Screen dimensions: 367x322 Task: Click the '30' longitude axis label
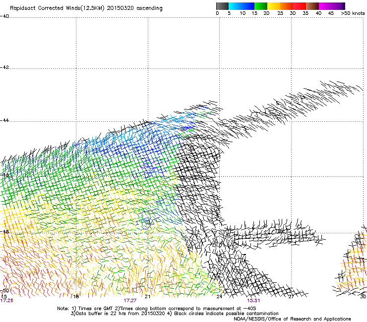[x=363, y=297]
